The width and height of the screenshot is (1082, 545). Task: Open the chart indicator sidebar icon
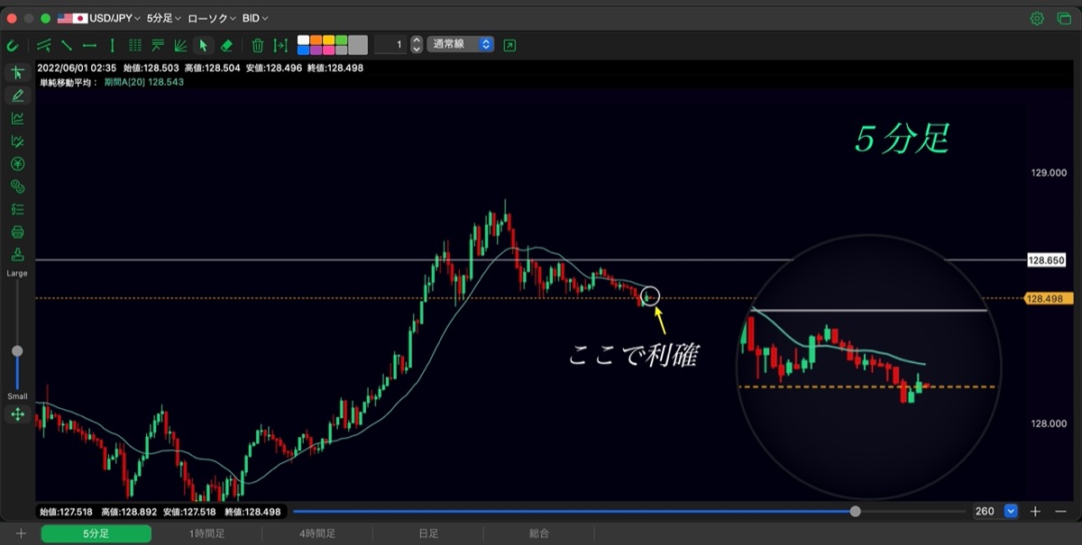(17, 118)
